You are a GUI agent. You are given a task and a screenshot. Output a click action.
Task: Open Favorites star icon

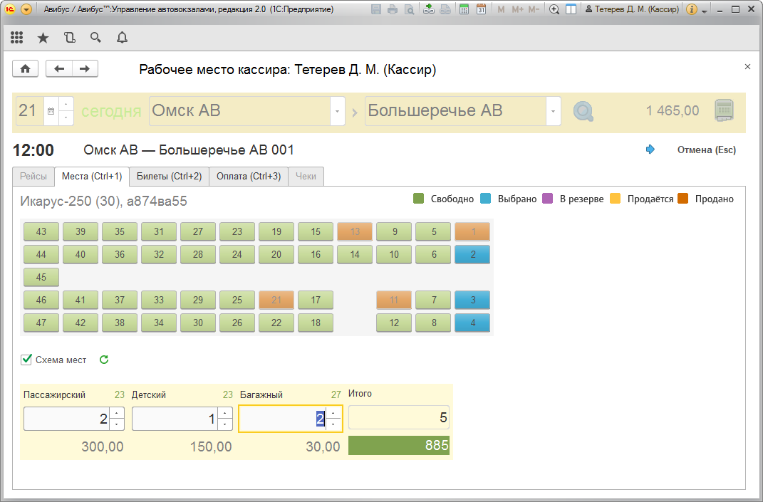click(x=43, y=38)
